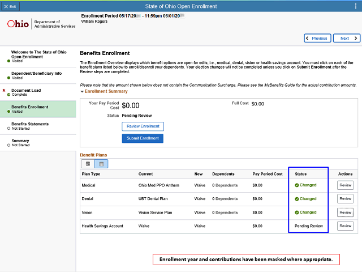The image size is (362, 272).
Task: Click the New column header
Action: pos(199,174)
